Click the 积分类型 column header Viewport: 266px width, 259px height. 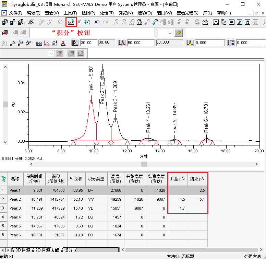pos(96,179)
